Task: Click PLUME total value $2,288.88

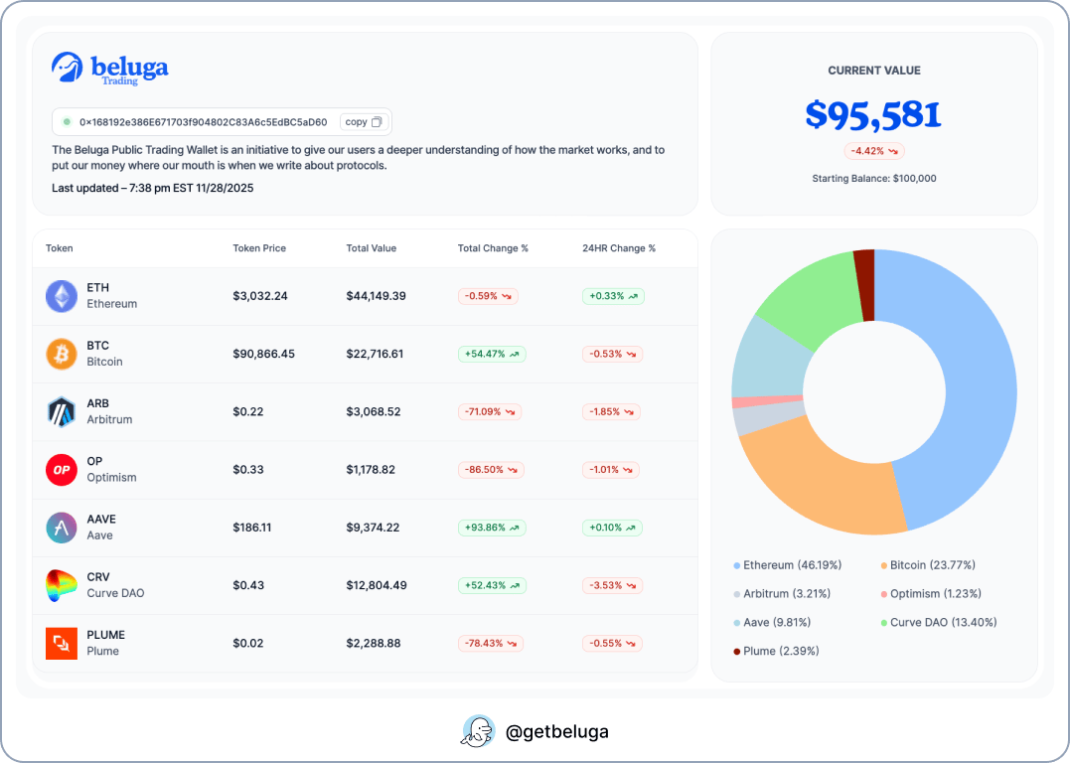Action: pos(374,644)
